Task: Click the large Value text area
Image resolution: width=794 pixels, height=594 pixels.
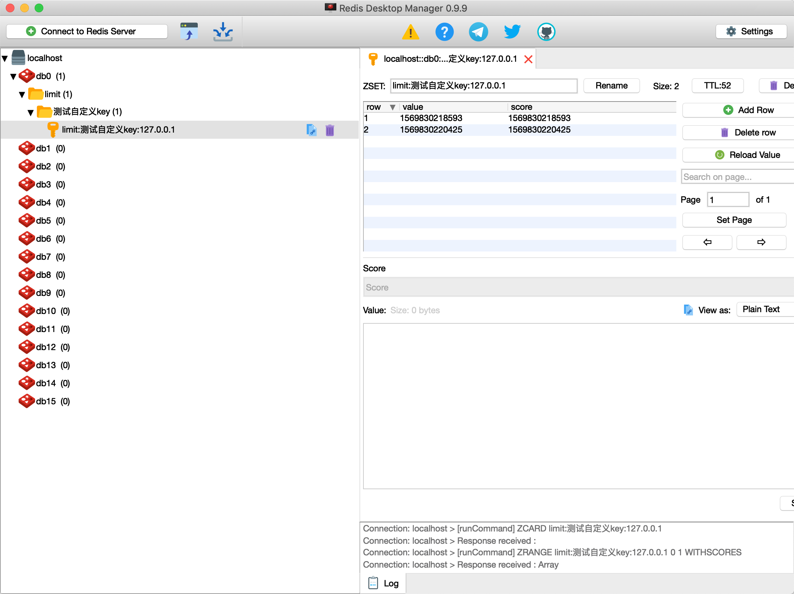Action: [579, 406]
